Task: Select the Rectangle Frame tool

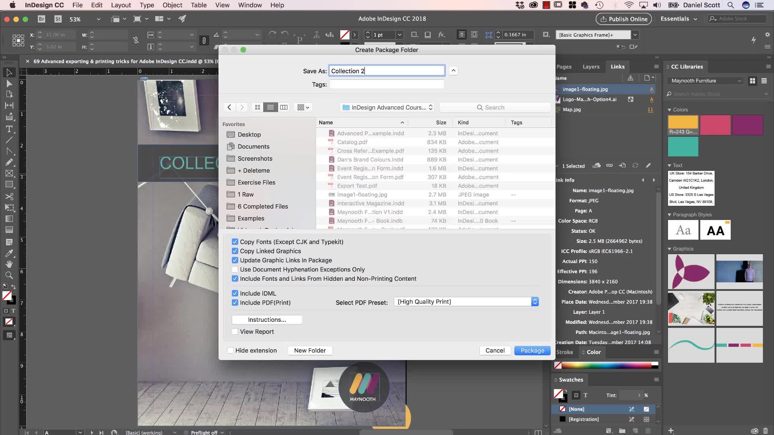Action: tap(9, 174)
